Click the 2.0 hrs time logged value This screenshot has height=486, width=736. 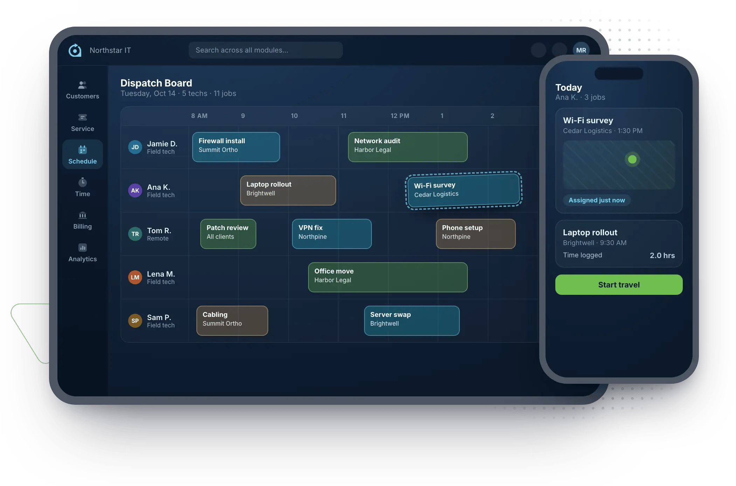coord(662,256)
